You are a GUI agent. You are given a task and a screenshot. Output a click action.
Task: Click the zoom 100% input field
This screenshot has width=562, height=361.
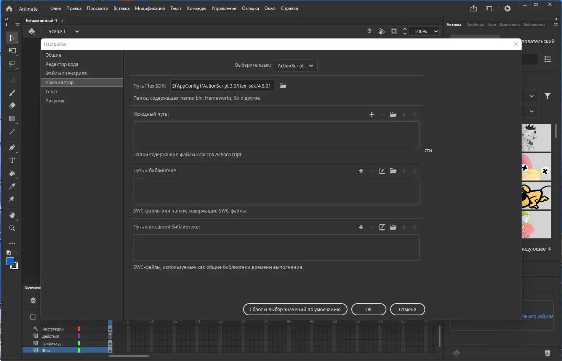click(x=421, y=31)
